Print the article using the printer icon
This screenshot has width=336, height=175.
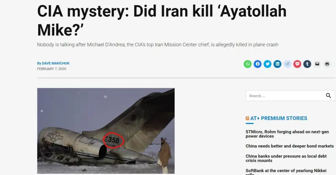tap(327, 64)
